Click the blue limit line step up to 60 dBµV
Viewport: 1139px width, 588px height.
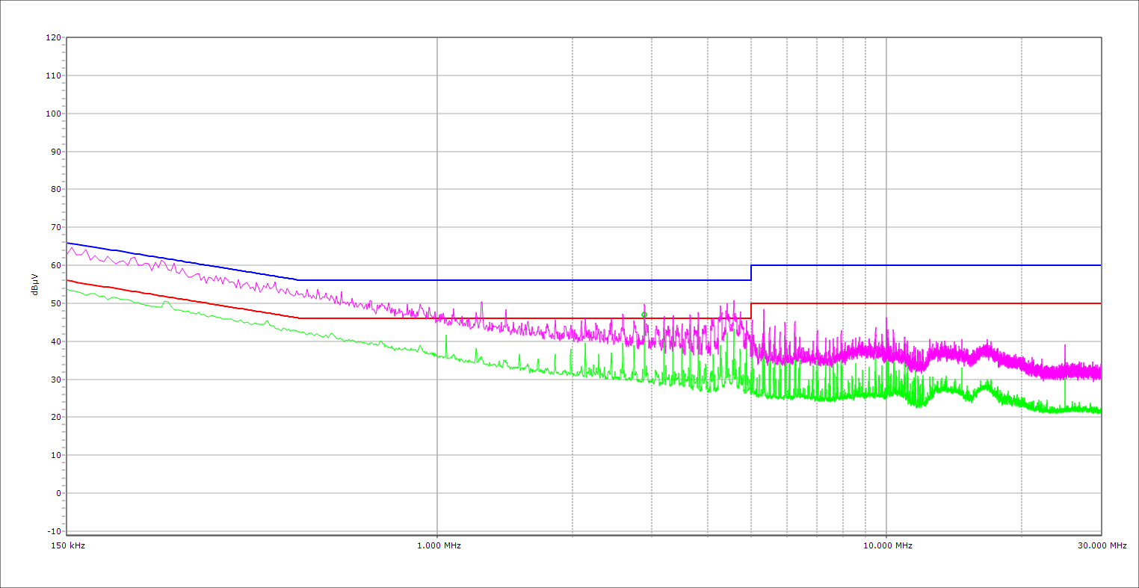[x=751, y=272]
